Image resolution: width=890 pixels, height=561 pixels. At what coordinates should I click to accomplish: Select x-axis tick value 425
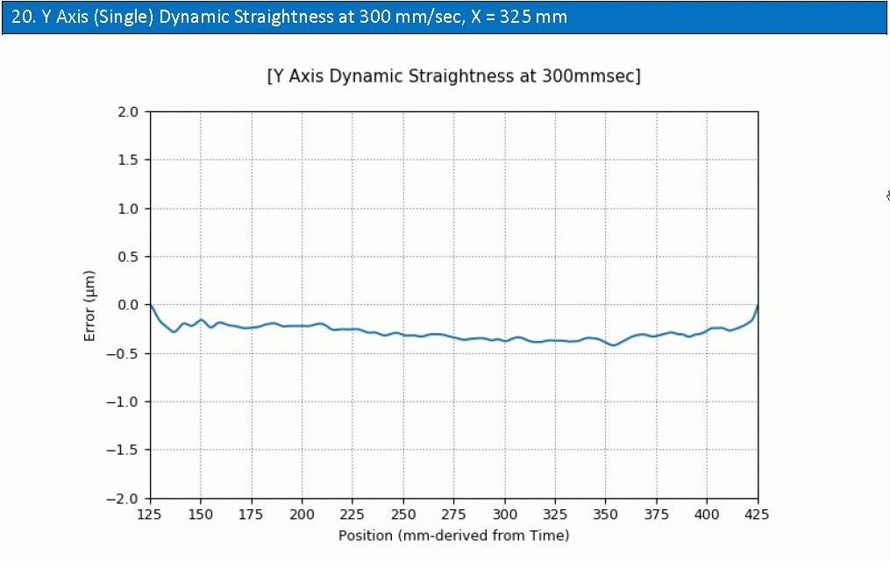(758, 515)
